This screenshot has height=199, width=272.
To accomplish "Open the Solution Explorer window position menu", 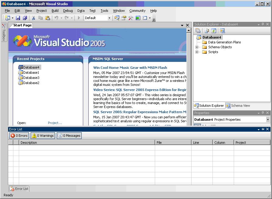I will tap(258, 25).
